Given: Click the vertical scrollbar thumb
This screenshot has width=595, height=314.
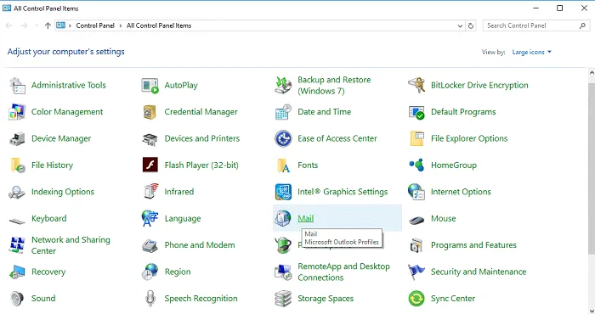Looking at the screenshot, I should pyautogui.click(x=592, y=168).
